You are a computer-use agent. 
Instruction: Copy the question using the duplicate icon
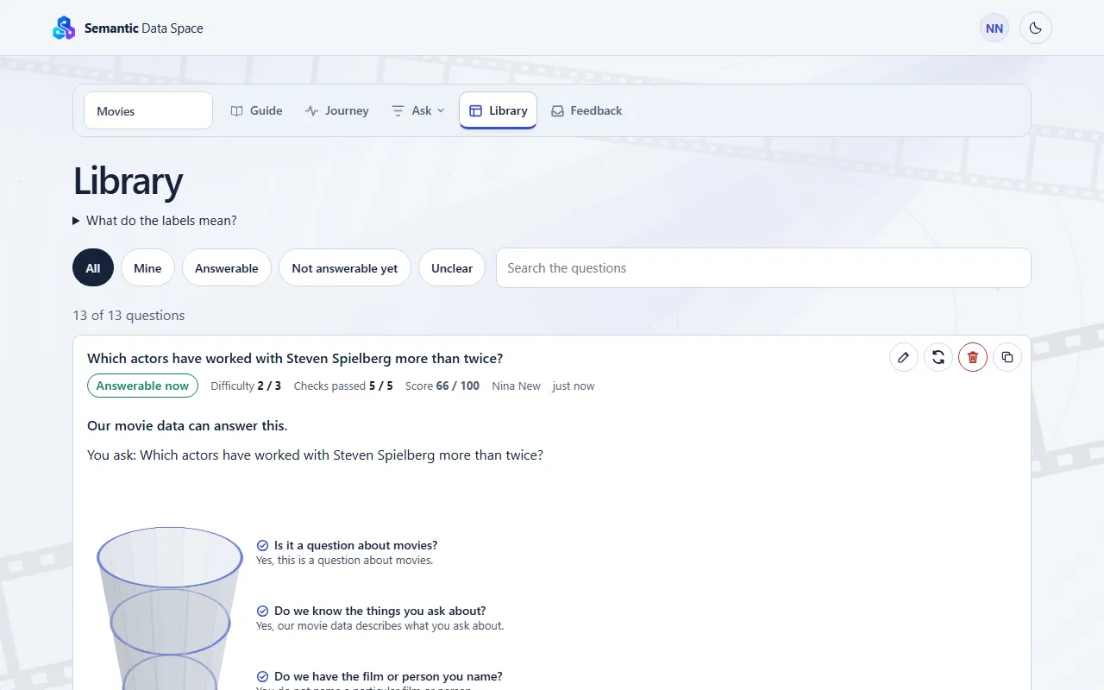[1007, 357]
